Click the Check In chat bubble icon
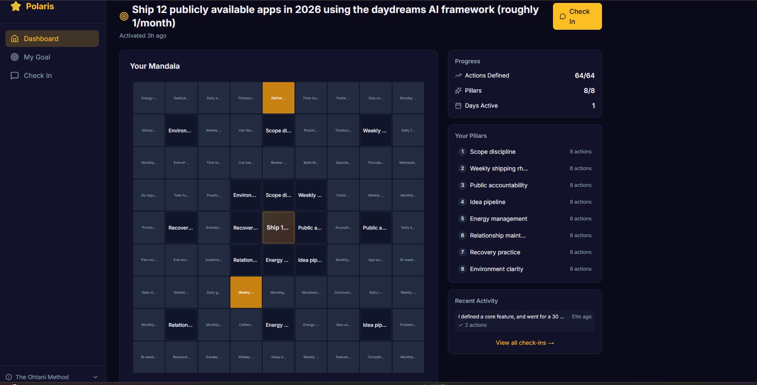Viewport: 757px width, 385px height. coord(15,75)
